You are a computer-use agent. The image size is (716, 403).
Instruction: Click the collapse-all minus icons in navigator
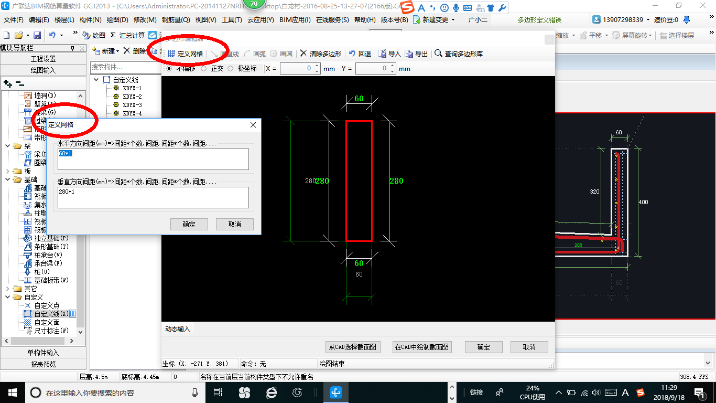(x=19, y=83)
